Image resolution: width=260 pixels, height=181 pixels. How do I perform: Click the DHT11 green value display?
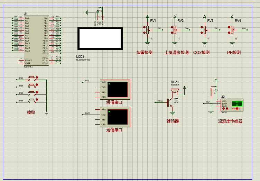coord(237,104)
